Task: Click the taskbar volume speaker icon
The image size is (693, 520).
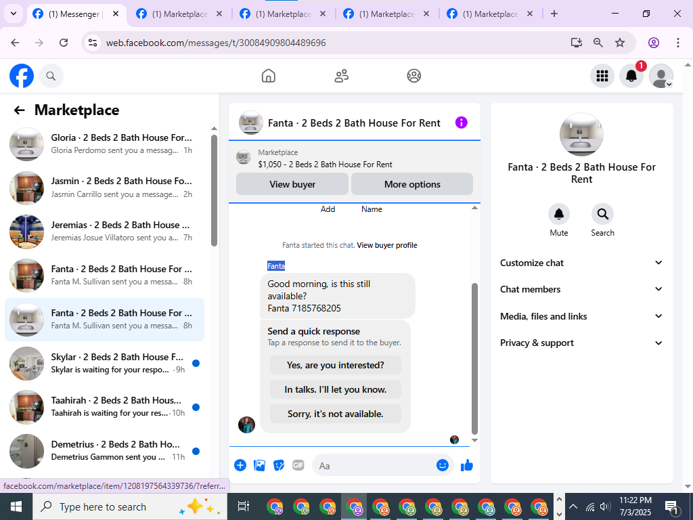Action: point(605,506)
